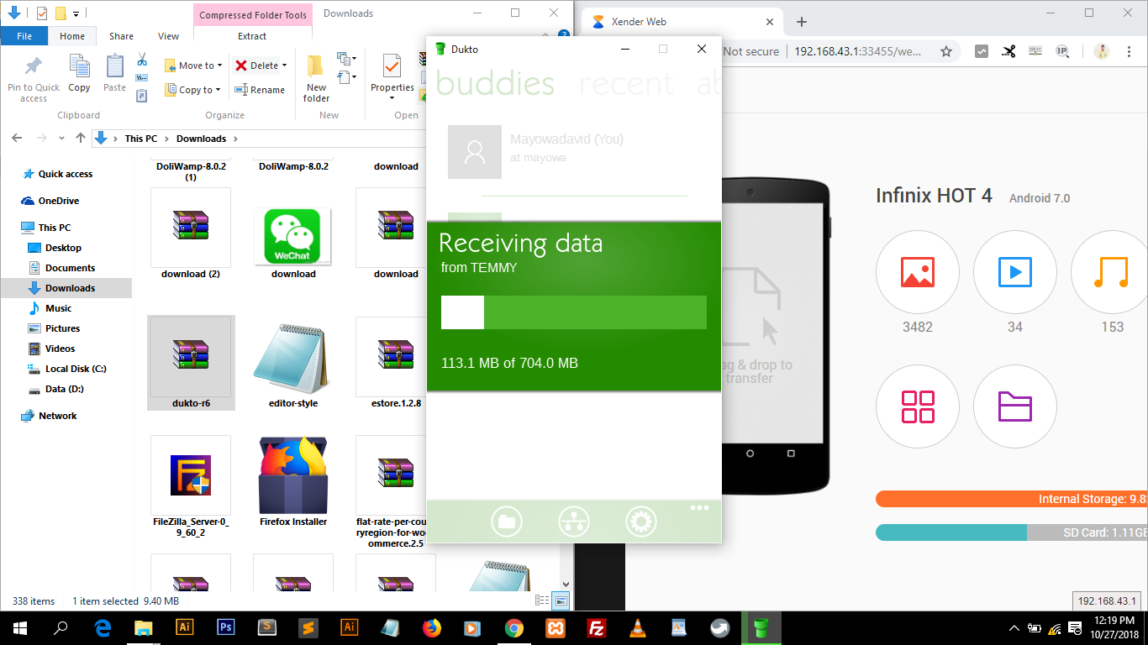1148x645 pixels.
Task: Open Recent locations dropdown arrow
Action: point(61,139)
